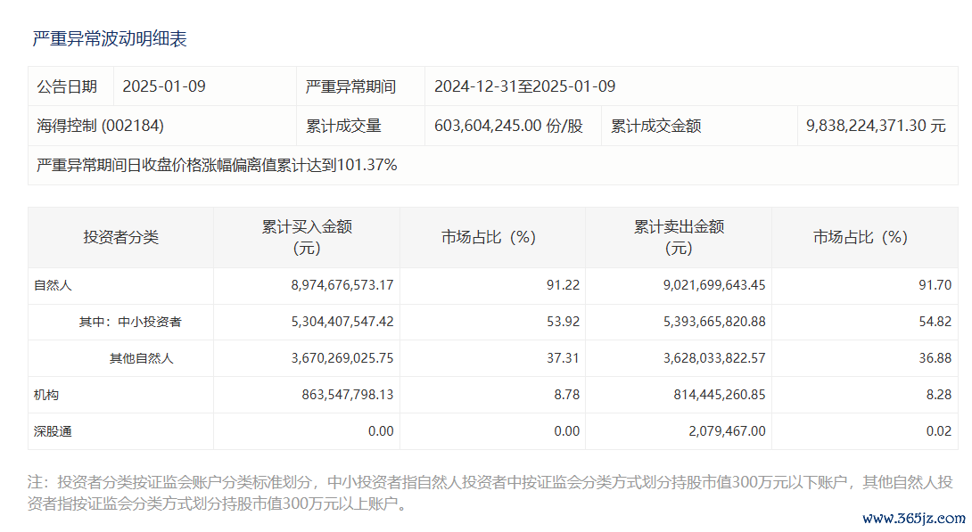Screen dimensions: 972x532
Task: Select the announcement date 2025-01-09
Action: pos(164,86)
